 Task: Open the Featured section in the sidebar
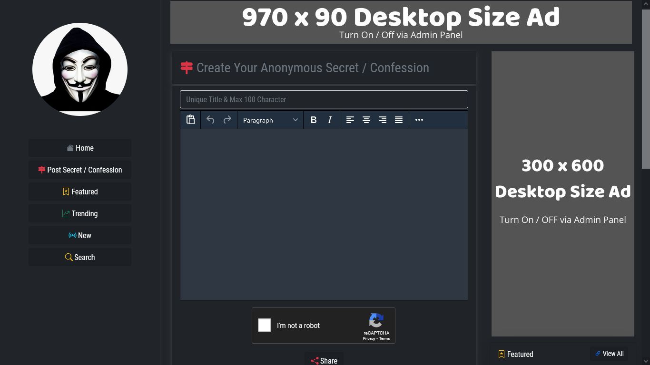79,192
